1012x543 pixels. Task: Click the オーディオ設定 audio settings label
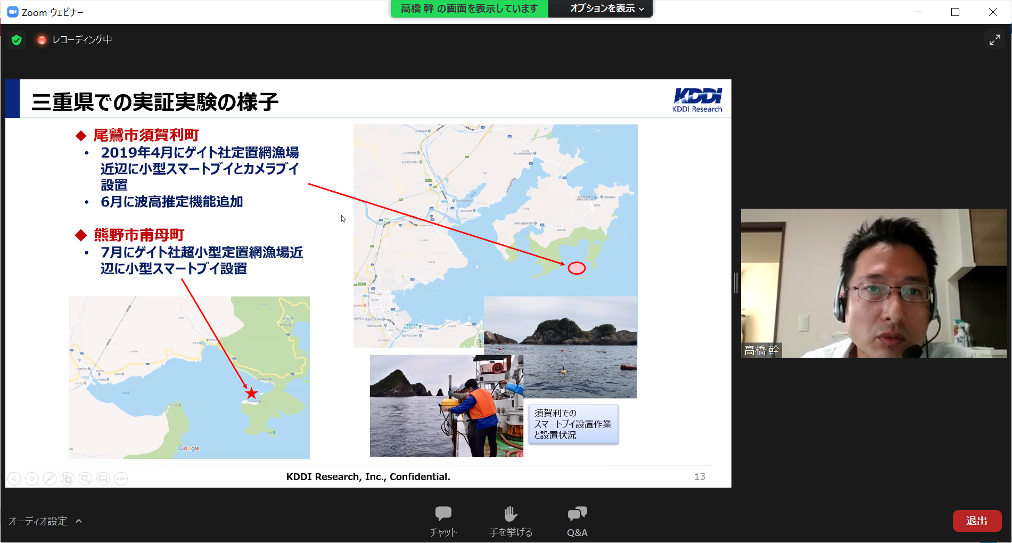[x=38, y=521]
